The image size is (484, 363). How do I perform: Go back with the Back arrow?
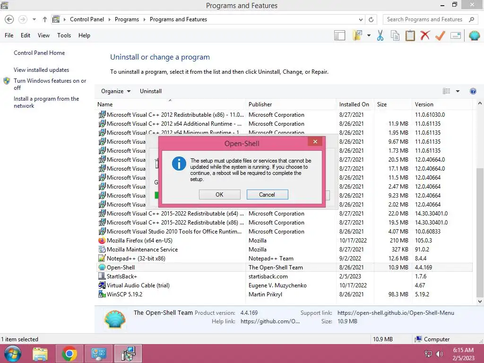click(9, 19)
